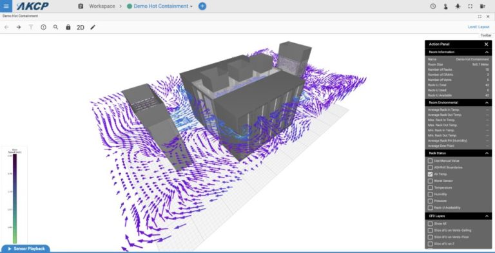Screen dimensions: 495x253
Task: Enable Worst Sensor checkbox
Action: [x=430, y=181]
